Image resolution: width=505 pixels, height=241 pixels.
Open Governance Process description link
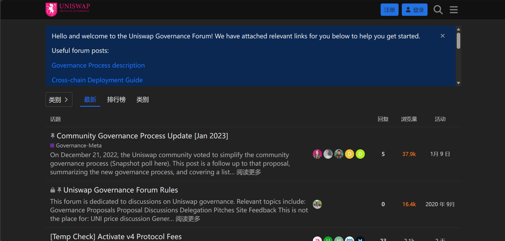98,65
